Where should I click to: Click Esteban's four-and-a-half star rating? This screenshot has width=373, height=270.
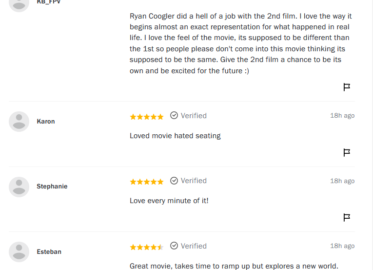(x=147, y=247)
